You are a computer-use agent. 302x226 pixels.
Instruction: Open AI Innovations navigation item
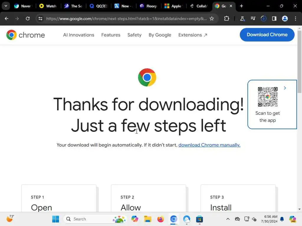[78, 35]
